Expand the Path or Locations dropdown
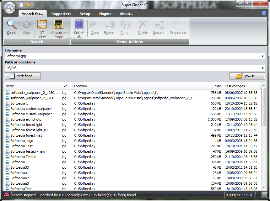 click(x=262, y=68)
